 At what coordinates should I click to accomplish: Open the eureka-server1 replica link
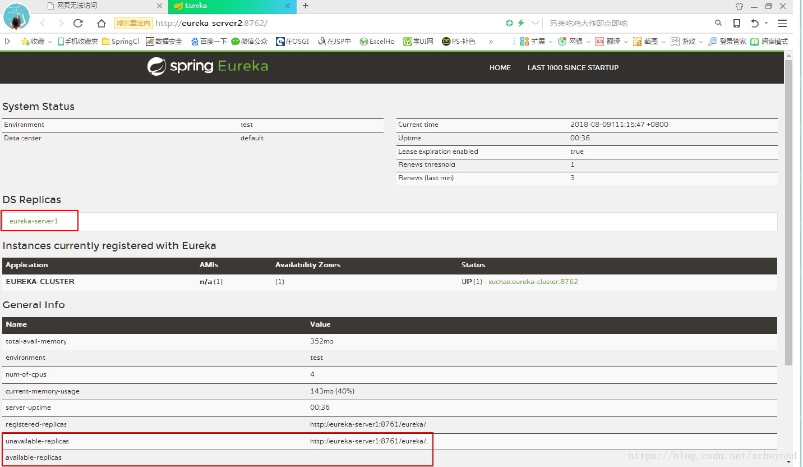tap(34, 221)
